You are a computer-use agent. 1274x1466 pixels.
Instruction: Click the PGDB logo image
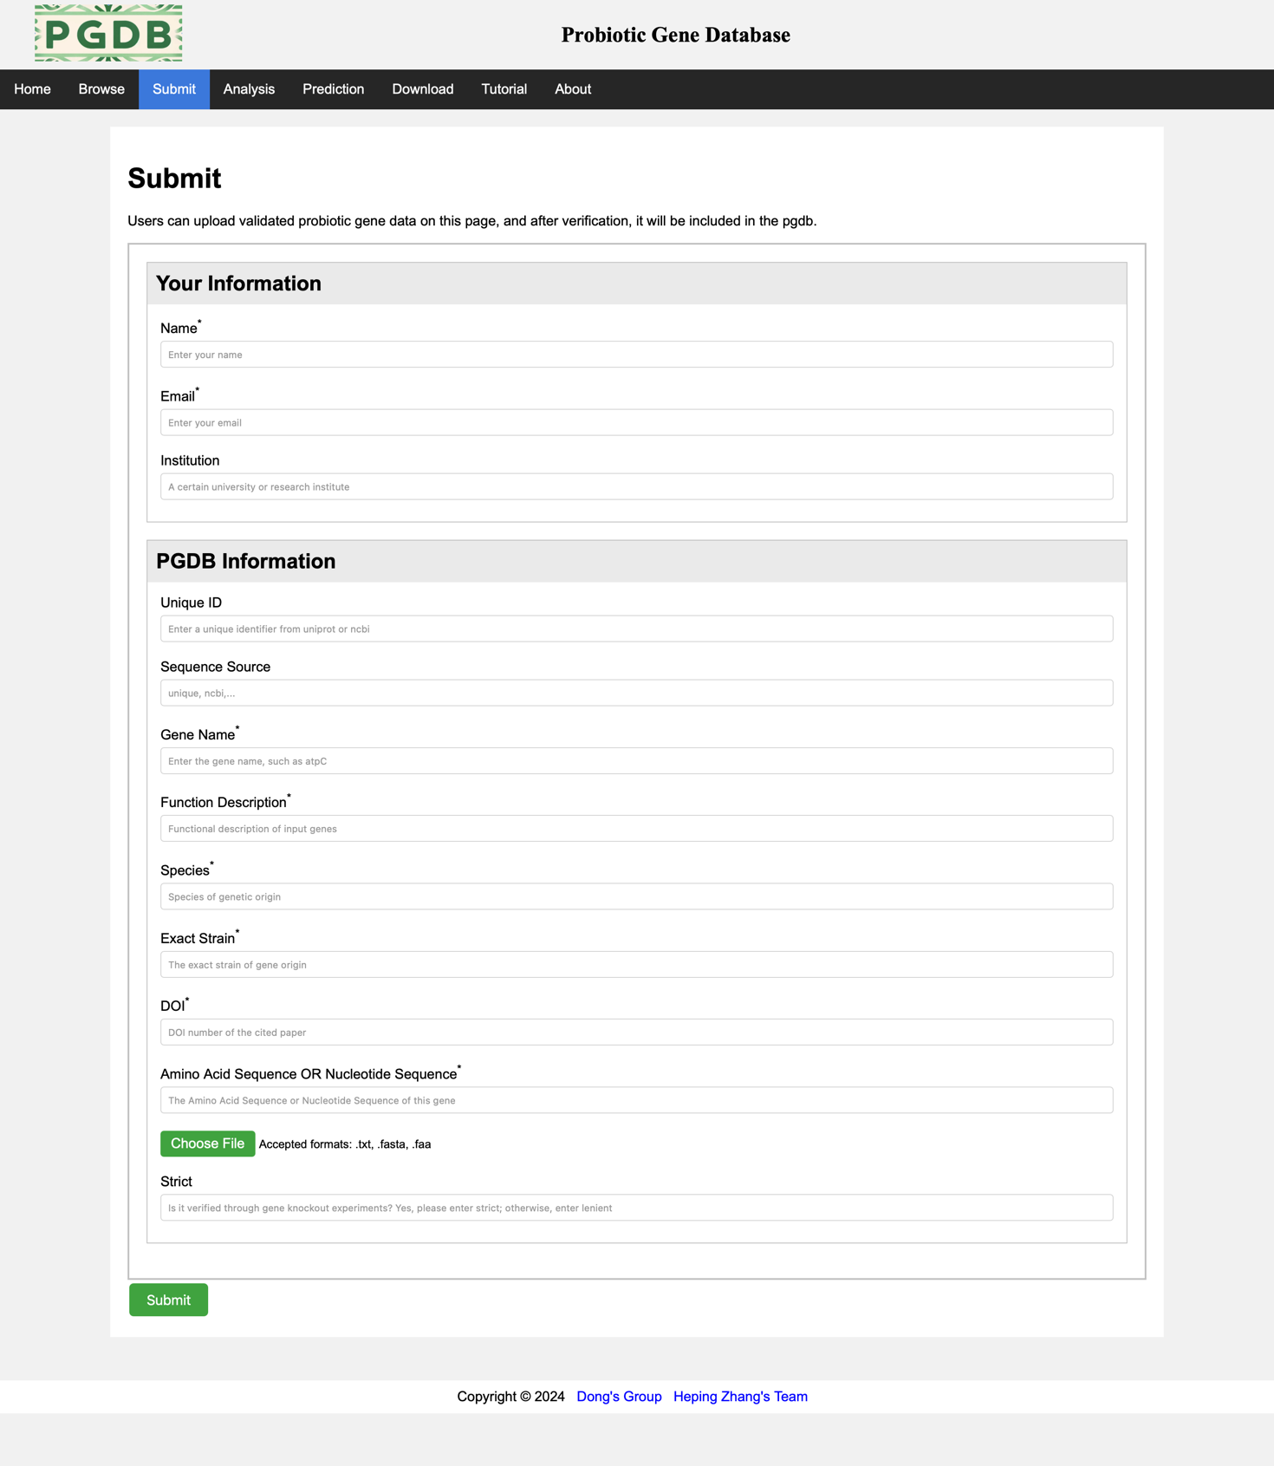point(108,33)
